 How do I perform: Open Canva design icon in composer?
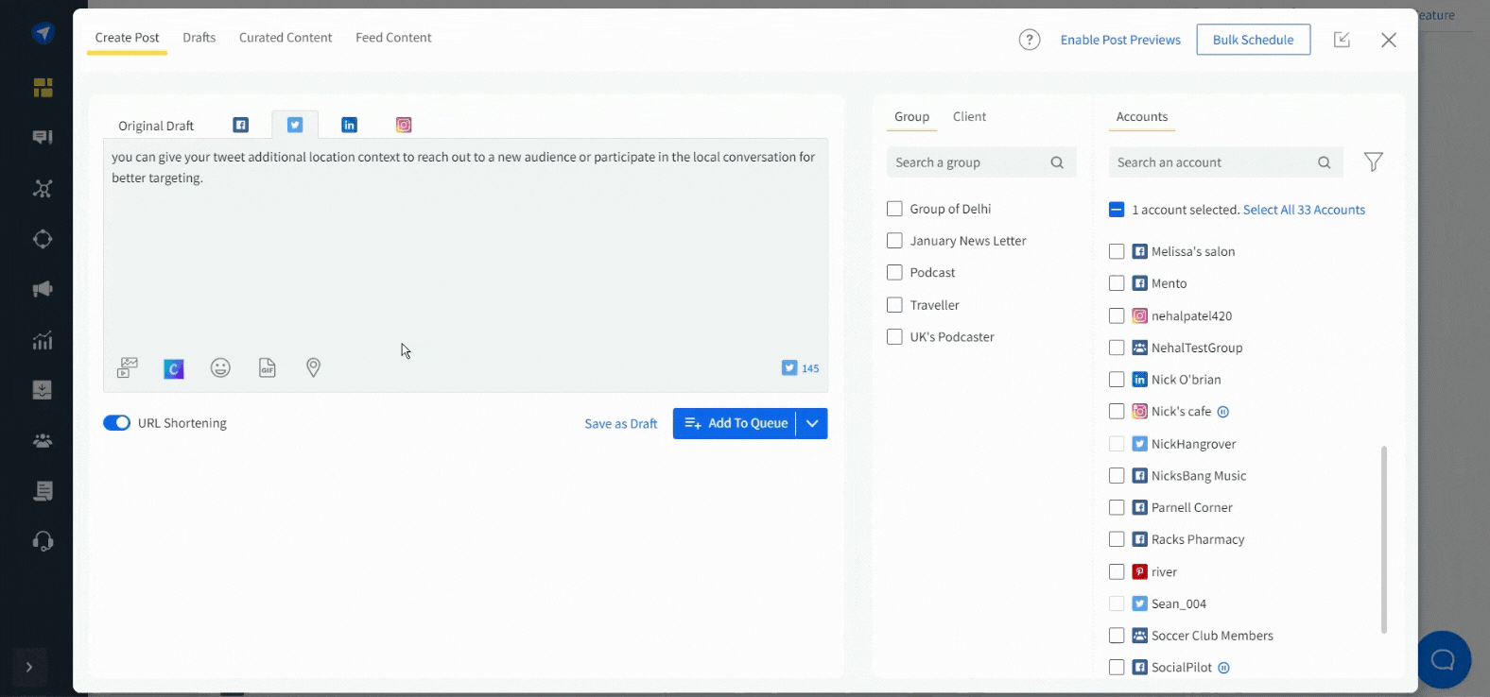(174, 368)
